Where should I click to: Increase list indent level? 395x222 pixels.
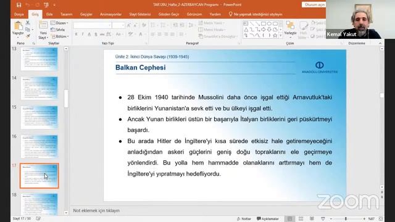[x=181, y=25]
